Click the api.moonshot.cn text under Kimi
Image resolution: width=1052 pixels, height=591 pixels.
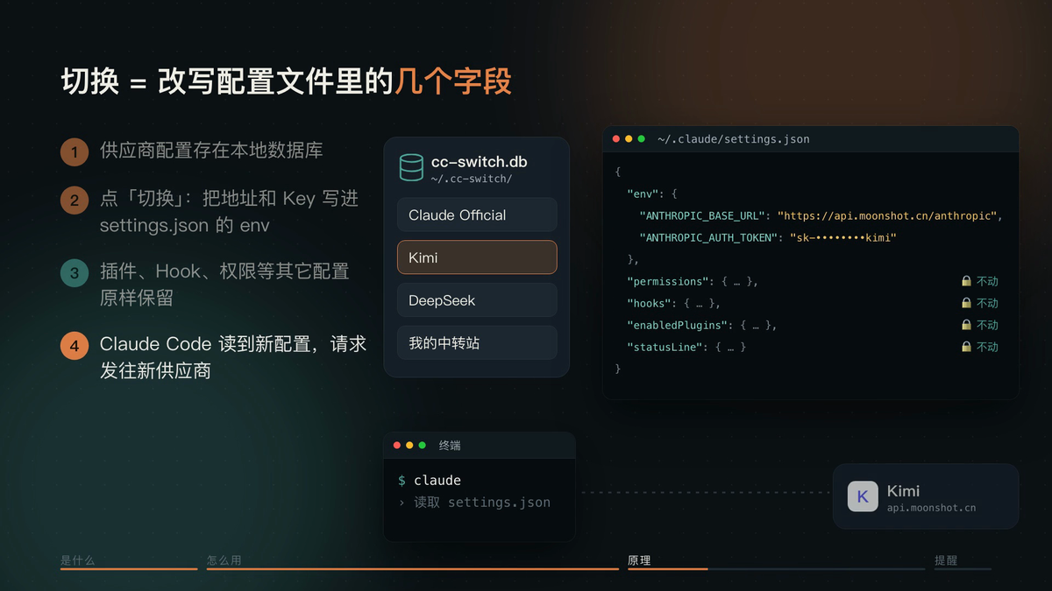pos(931,508)
